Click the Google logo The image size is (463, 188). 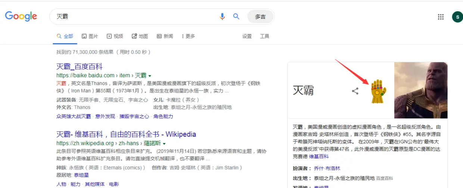click(21, 16)
